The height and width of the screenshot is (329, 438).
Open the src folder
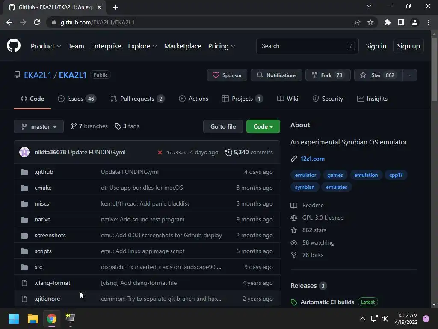click(38, 267)
